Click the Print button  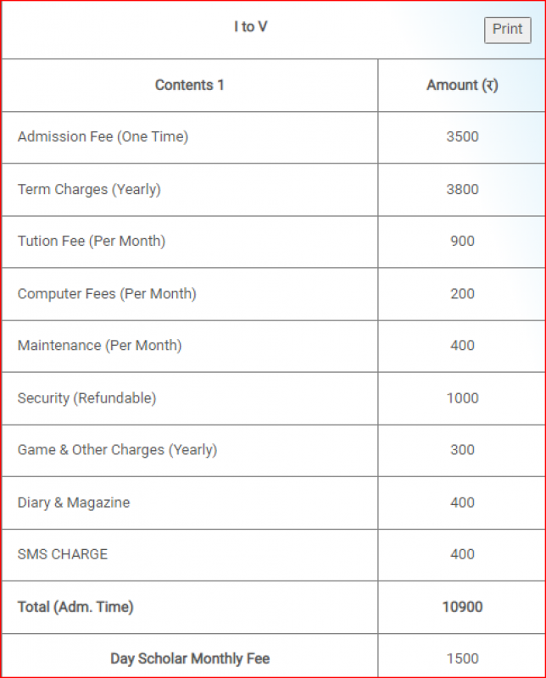507,30
